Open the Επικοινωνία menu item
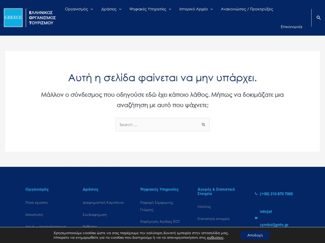Image resolution: width=325 pixels, height=243 pixels. 291,27
